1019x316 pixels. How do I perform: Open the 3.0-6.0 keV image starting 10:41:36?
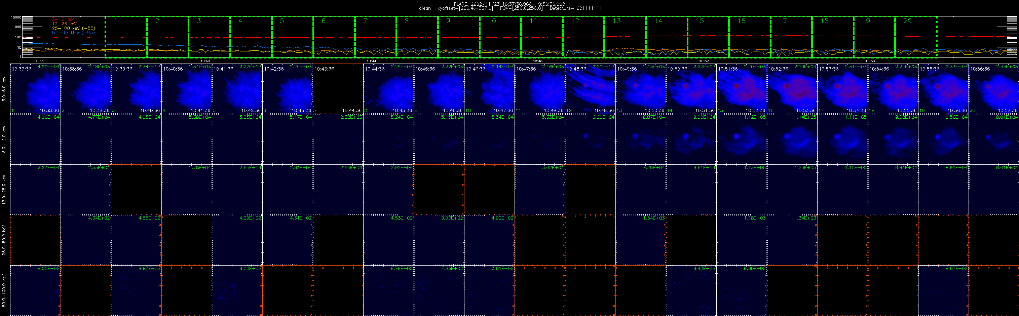(237, 89)
